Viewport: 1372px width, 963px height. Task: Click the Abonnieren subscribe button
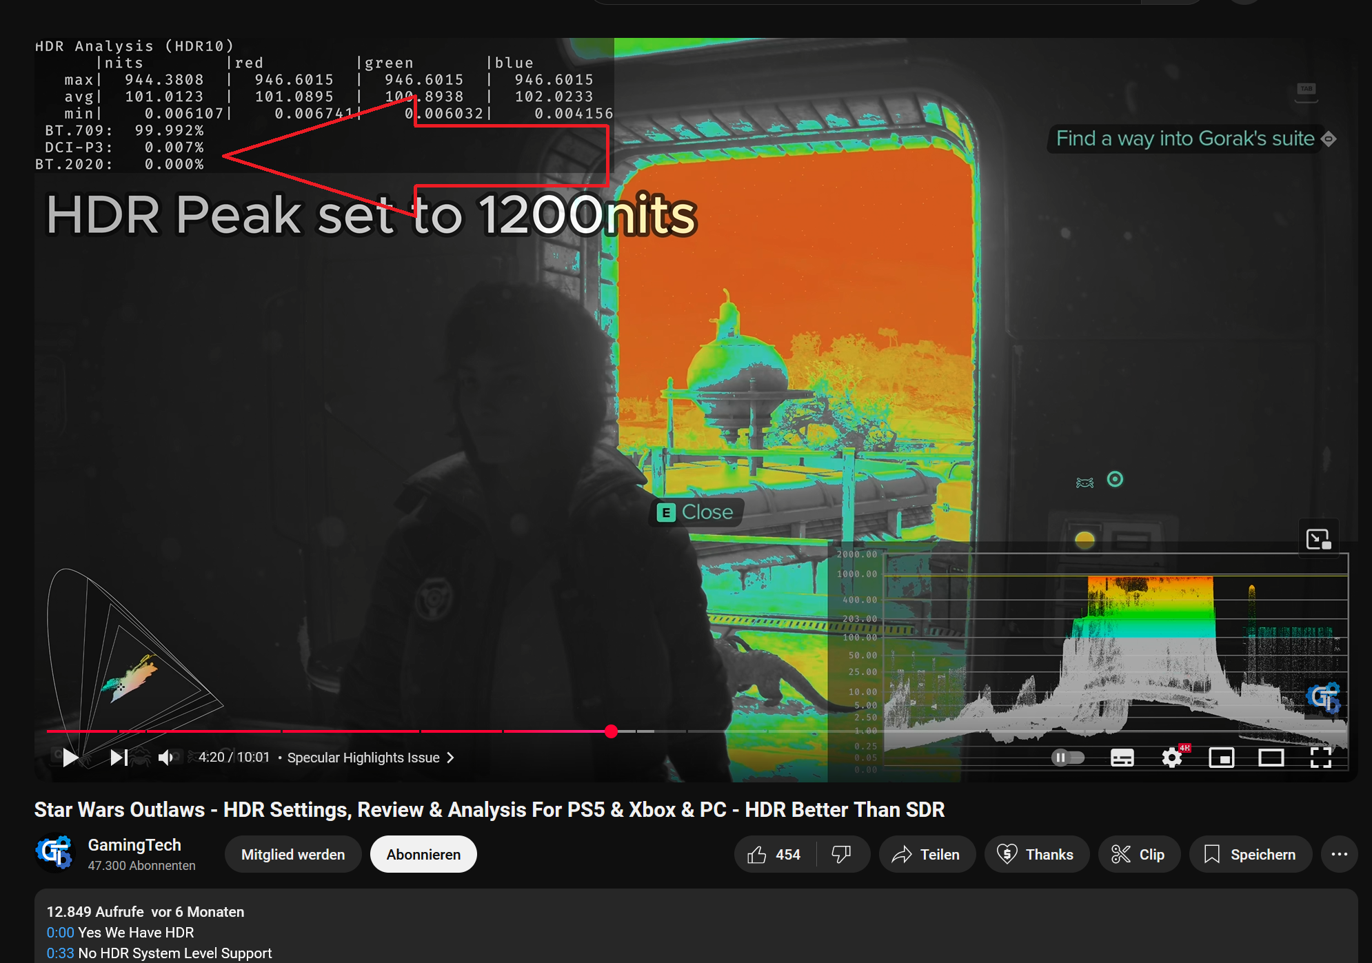point(423,855)
